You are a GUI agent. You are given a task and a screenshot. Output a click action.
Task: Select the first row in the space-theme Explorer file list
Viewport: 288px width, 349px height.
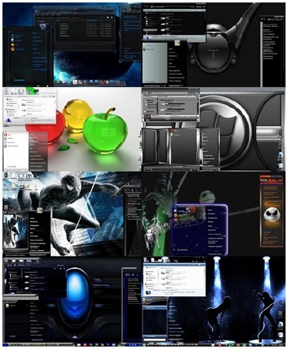[x=86, y=24]
